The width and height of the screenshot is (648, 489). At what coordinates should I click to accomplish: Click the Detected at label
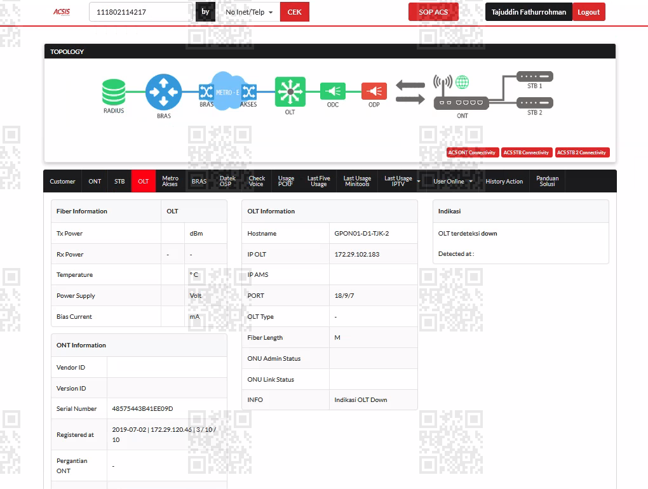(456, 254)
